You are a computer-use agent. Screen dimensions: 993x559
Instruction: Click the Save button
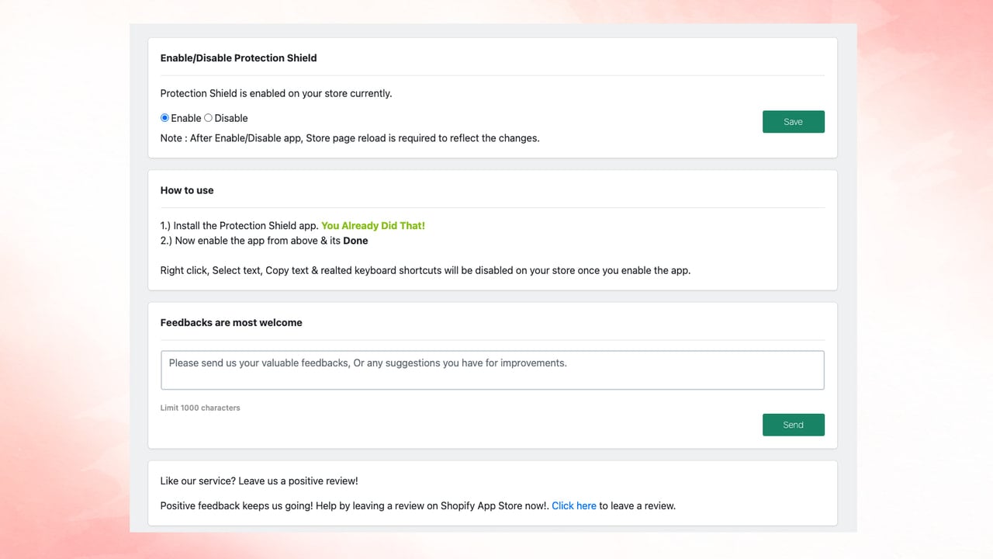click(793, 122)
